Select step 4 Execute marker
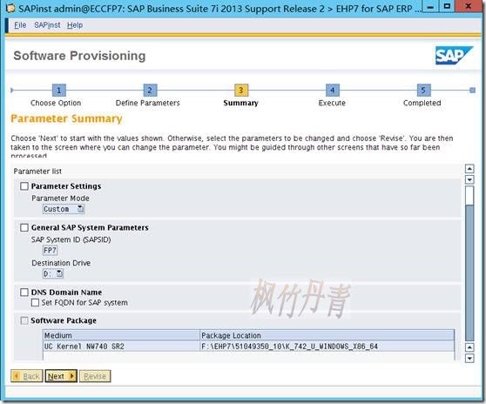Screen dimensions: 486x404 point(332,91)
